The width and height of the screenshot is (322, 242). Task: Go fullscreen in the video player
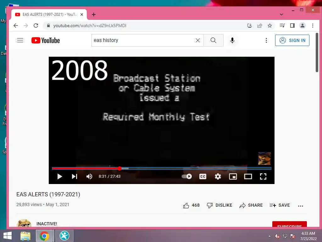(263, 176)
